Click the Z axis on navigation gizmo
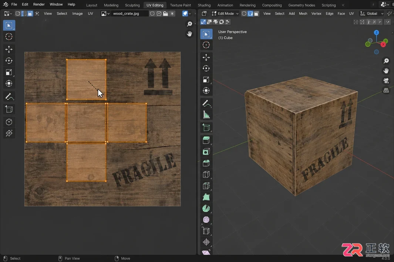 [x=376, y=32]
